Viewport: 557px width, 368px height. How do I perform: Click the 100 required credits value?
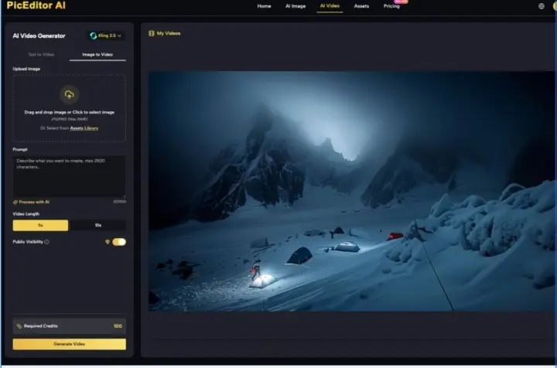pyautogui.click(x=118, y=326)
